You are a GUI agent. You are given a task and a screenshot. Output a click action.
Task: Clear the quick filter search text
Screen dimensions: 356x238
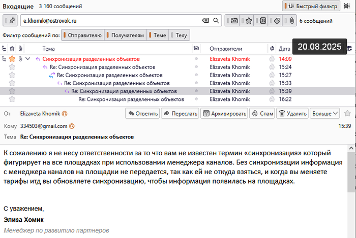click(205, 21)
